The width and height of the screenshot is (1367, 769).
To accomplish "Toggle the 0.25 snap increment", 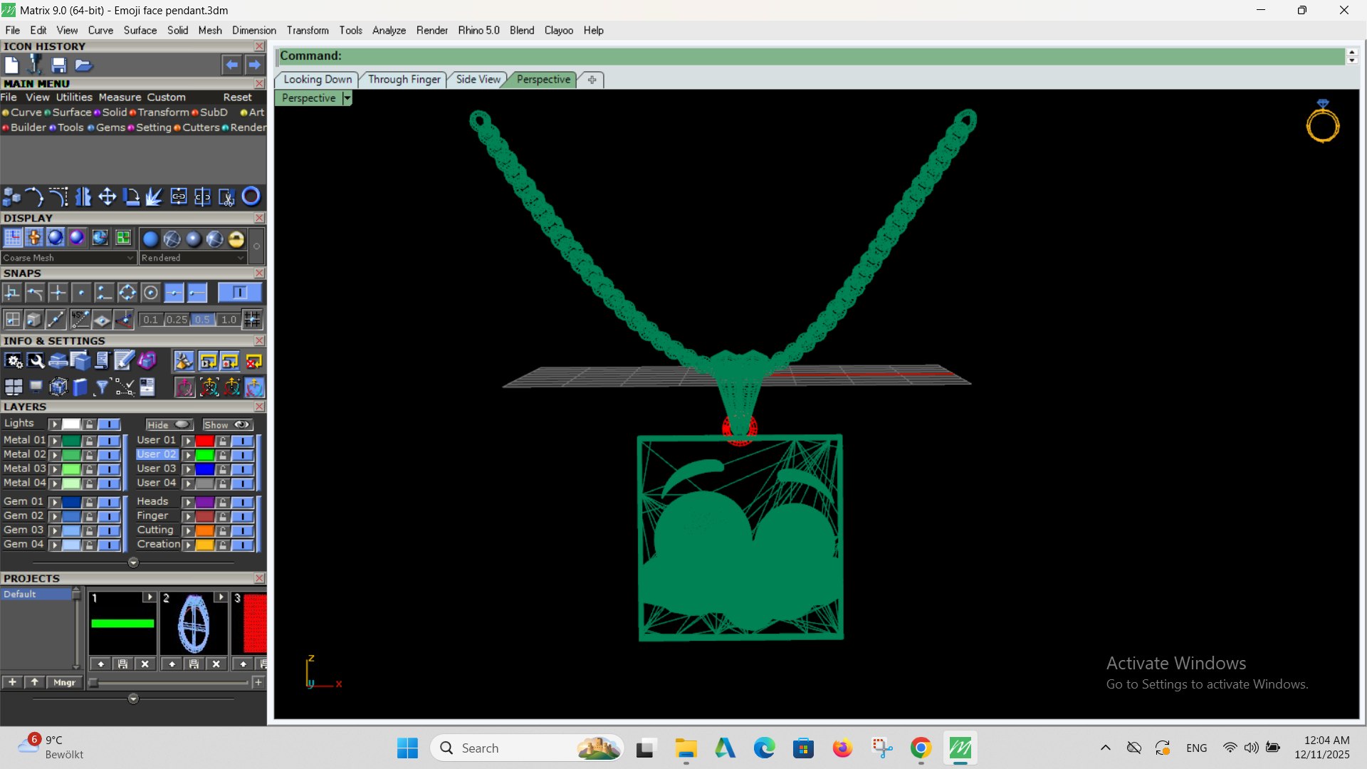I will point(177,320).
